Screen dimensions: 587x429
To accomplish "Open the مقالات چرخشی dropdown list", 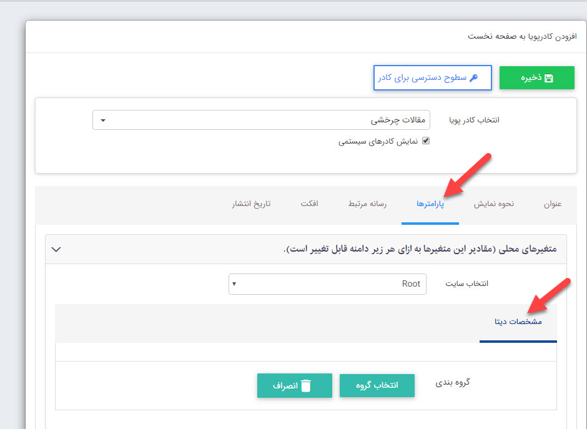I will pyautogui.click(x=262, y=120).
